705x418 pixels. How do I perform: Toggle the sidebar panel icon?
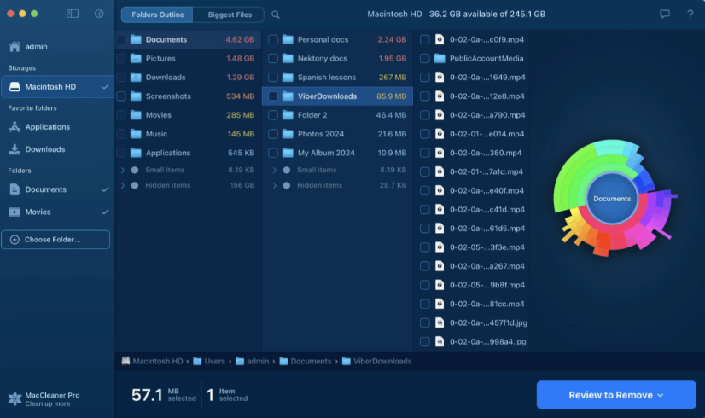click(x=73, y=14)
